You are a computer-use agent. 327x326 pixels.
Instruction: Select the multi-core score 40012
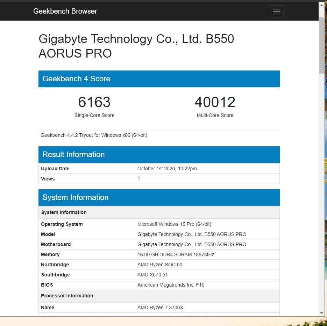click(x=215, y=102)
